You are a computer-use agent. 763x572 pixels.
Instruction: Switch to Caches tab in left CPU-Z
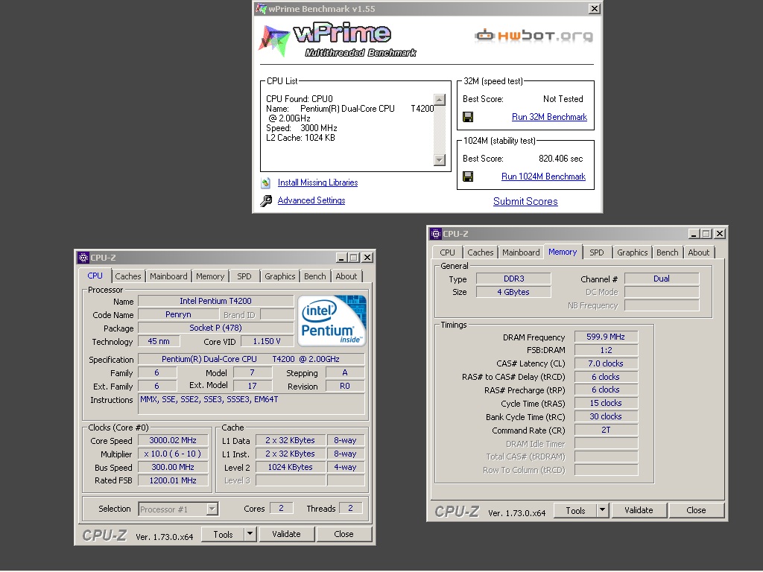point(128,276)
